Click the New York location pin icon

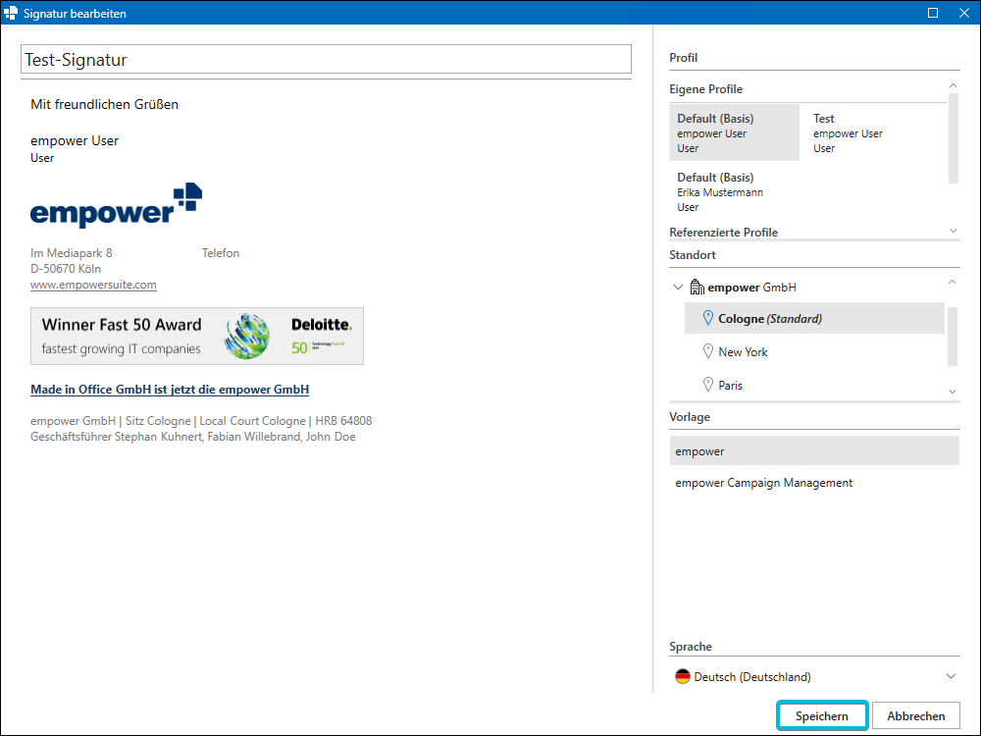pyautogui.click(x=708, y=351)
